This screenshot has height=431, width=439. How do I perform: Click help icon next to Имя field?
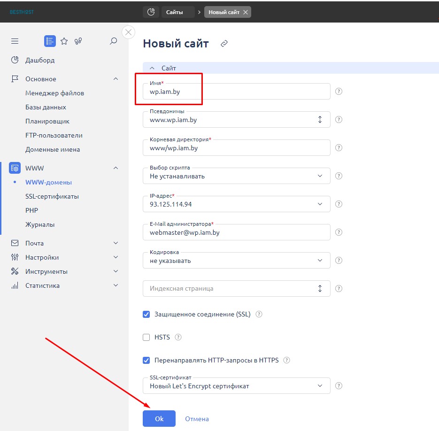coord(339,92)
